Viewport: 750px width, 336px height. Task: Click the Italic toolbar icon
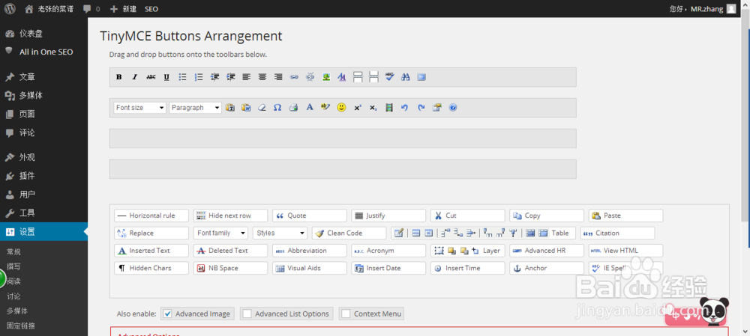[x=135, y=77]
